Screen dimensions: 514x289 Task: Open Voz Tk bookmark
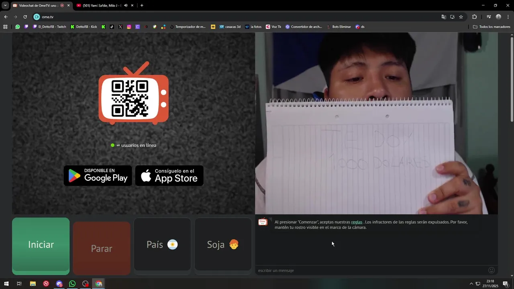273,27
